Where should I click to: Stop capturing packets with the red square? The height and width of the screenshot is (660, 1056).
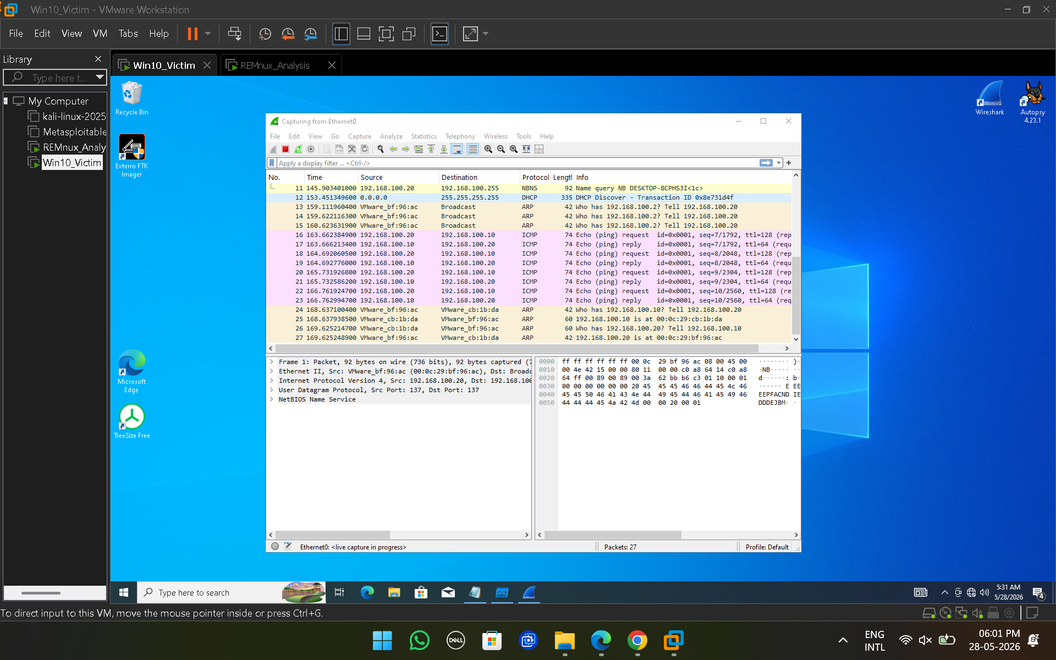click(285, 149)
